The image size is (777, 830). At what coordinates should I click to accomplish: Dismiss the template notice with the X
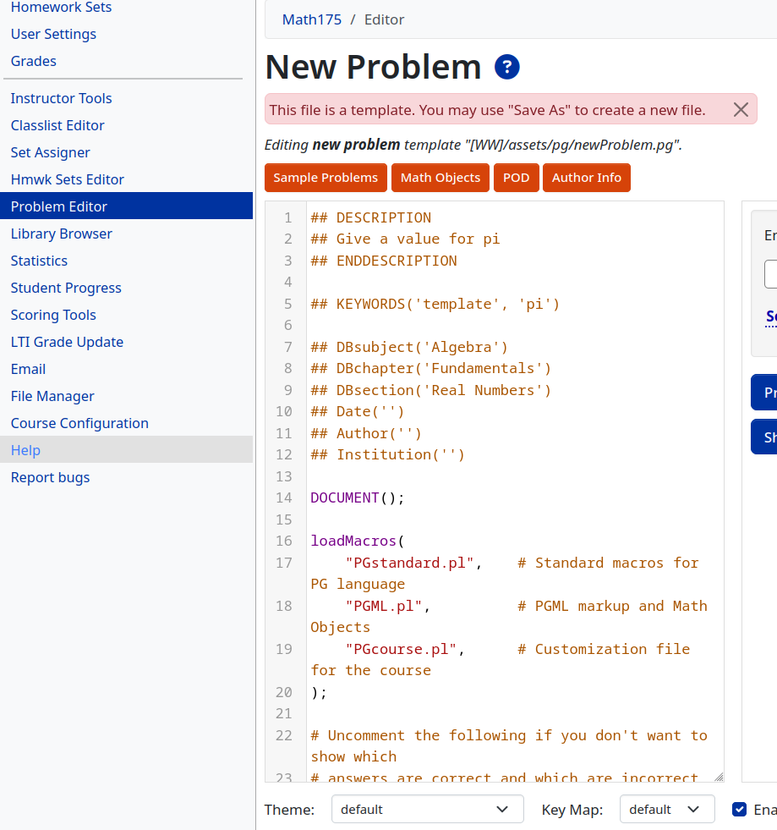point(741,109)
